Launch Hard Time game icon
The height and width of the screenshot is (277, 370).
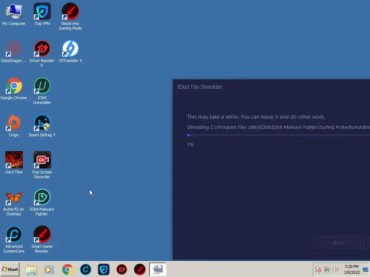(14, 163)
